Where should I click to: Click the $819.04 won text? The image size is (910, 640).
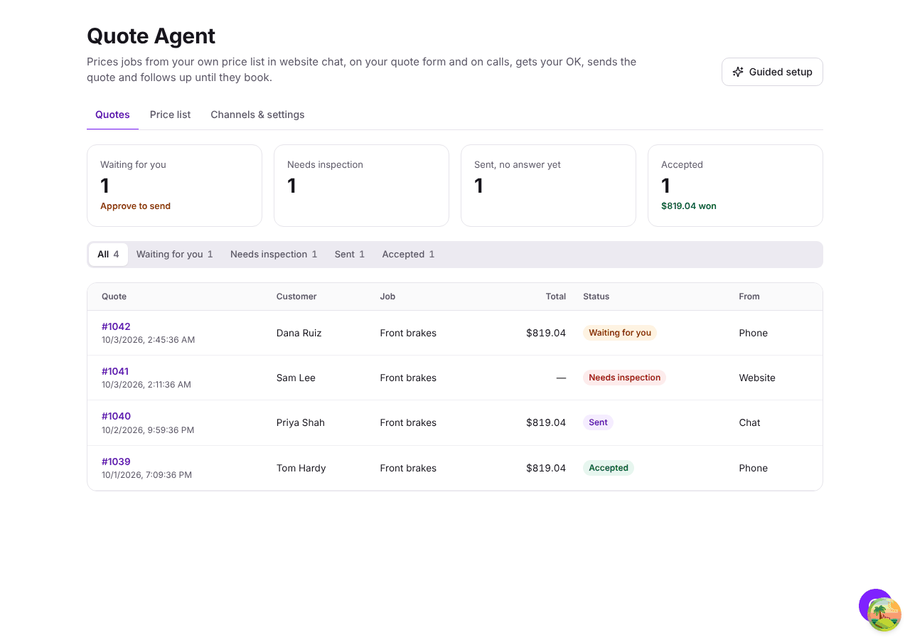click(x=689, y=206)
